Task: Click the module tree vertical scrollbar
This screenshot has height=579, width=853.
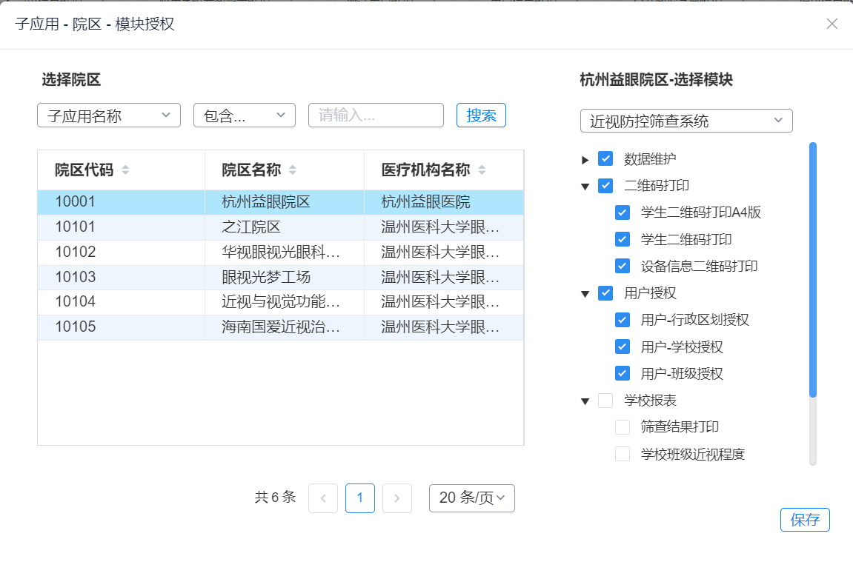Action: pyautogui.click(x=813, y=270)
